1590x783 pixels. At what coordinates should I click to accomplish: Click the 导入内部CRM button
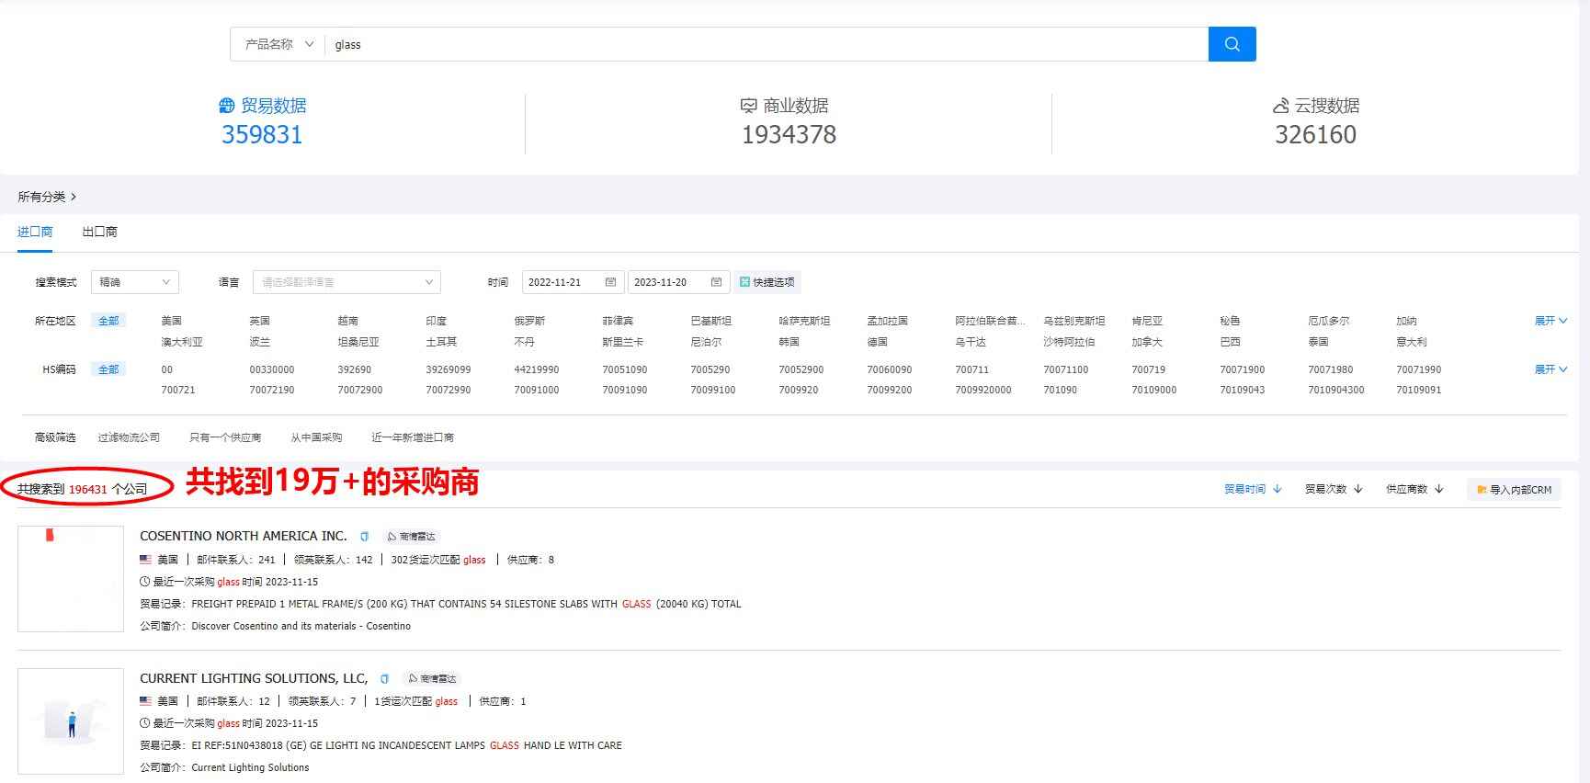(1514, 490)
